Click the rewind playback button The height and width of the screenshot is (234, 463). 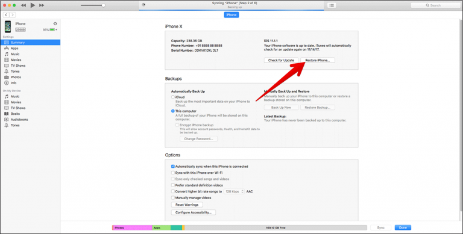(24, 5)
